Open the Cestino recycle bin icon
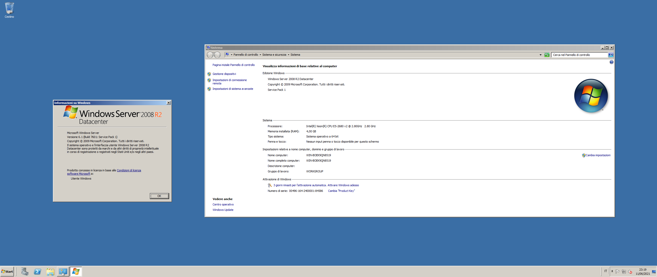Image resolution: width=657 pixels, height=277 pixels. [x=9, y=10]
